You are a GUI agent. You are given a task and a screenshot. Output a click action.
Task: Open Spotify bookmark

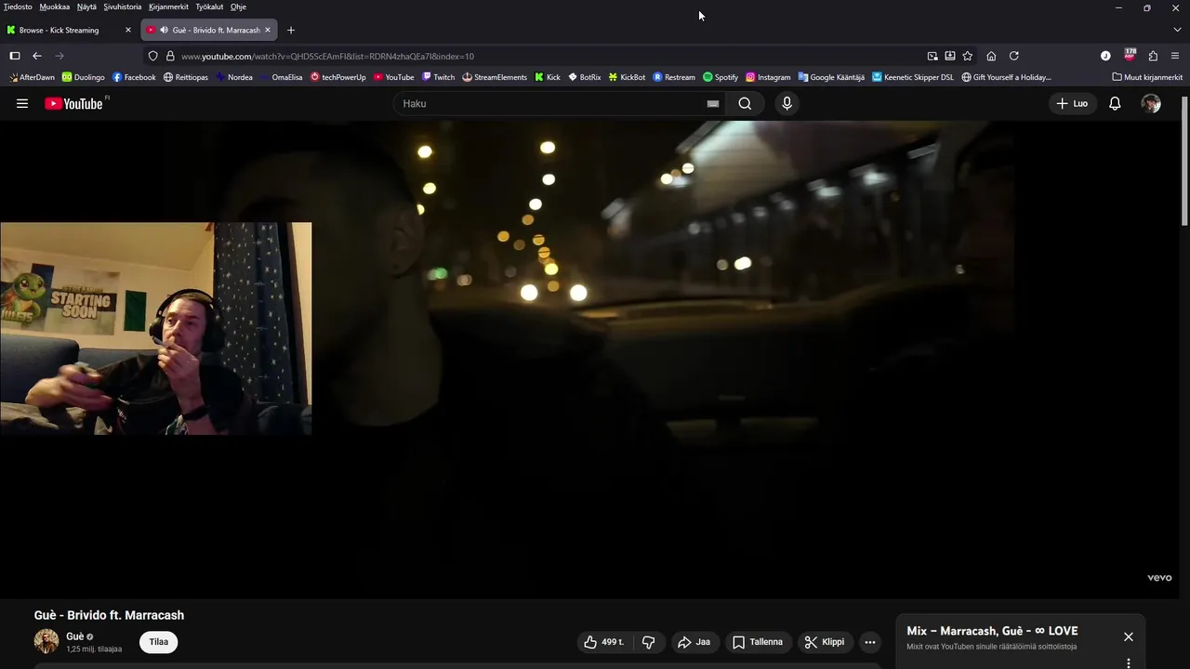point(721,77)
